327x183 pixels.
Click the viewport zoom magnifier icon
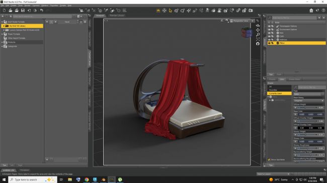(258, 35)
